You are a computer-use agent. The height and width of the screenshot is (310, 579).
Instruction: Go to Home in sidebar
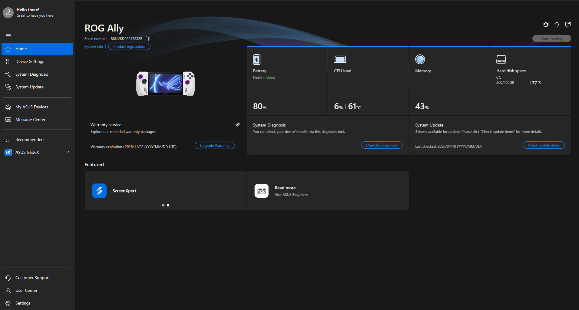pyautogui.click(x=37, y=49)
